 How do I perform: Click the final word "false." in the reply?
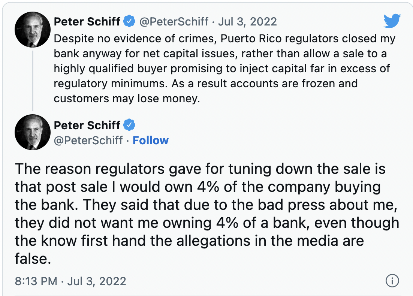(33, 259)
